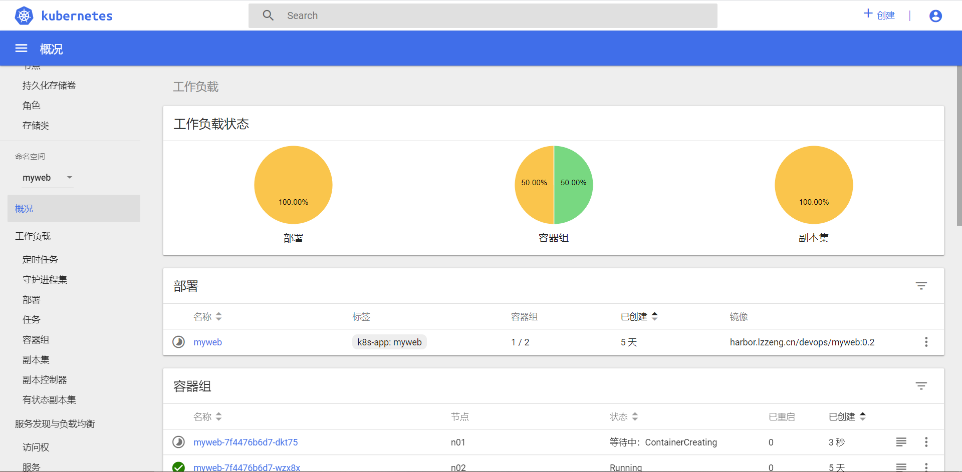Open the myweb deployment link
962x472 pixels.
[x=207, y=342]
